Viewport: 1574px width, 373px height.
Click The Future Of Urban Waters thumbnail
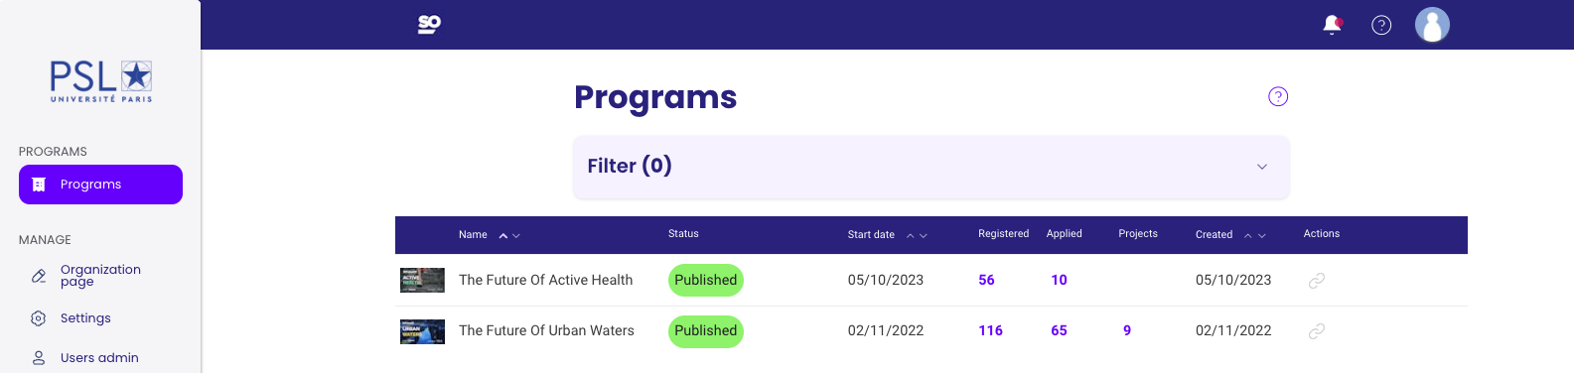pos(422,331)
